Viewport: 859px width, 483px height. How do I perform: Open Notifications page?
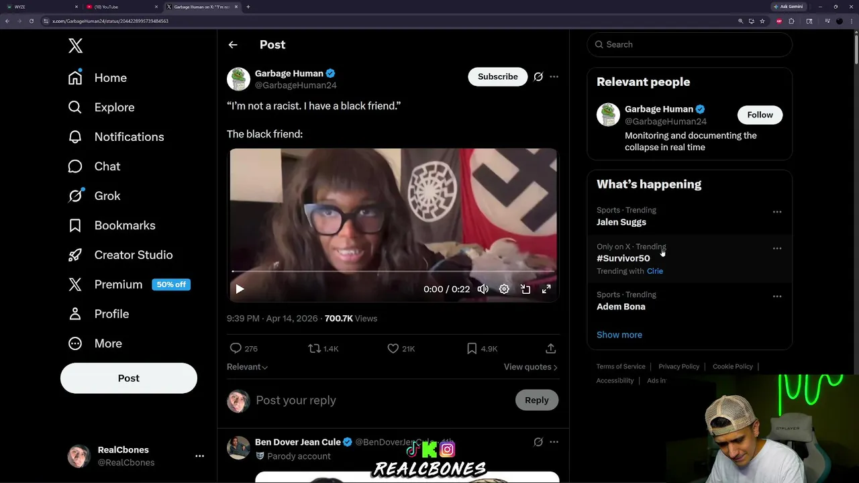pos(117,137)
